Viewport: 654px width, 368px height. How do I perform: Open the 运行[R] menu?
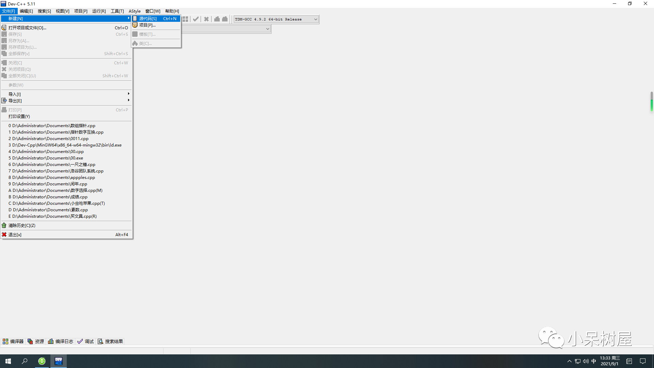99,11
